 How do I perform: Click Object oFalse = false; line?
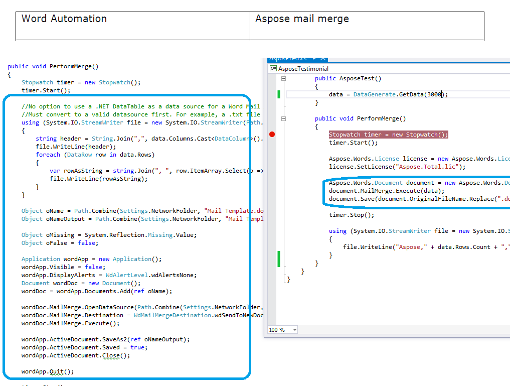(60, 243)
